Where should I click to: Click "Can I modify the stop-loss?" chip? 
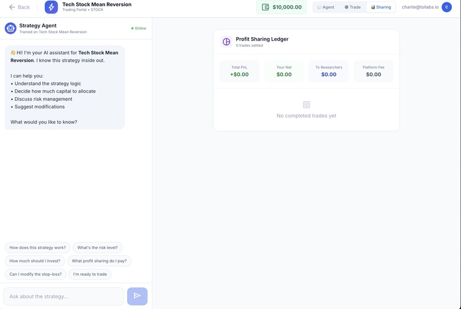35,274
